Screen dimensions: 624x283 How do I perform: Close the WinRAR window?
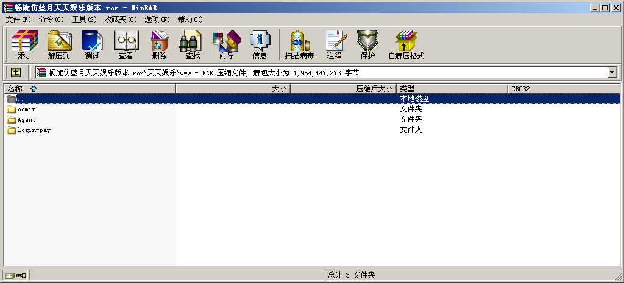coord(615,7)
